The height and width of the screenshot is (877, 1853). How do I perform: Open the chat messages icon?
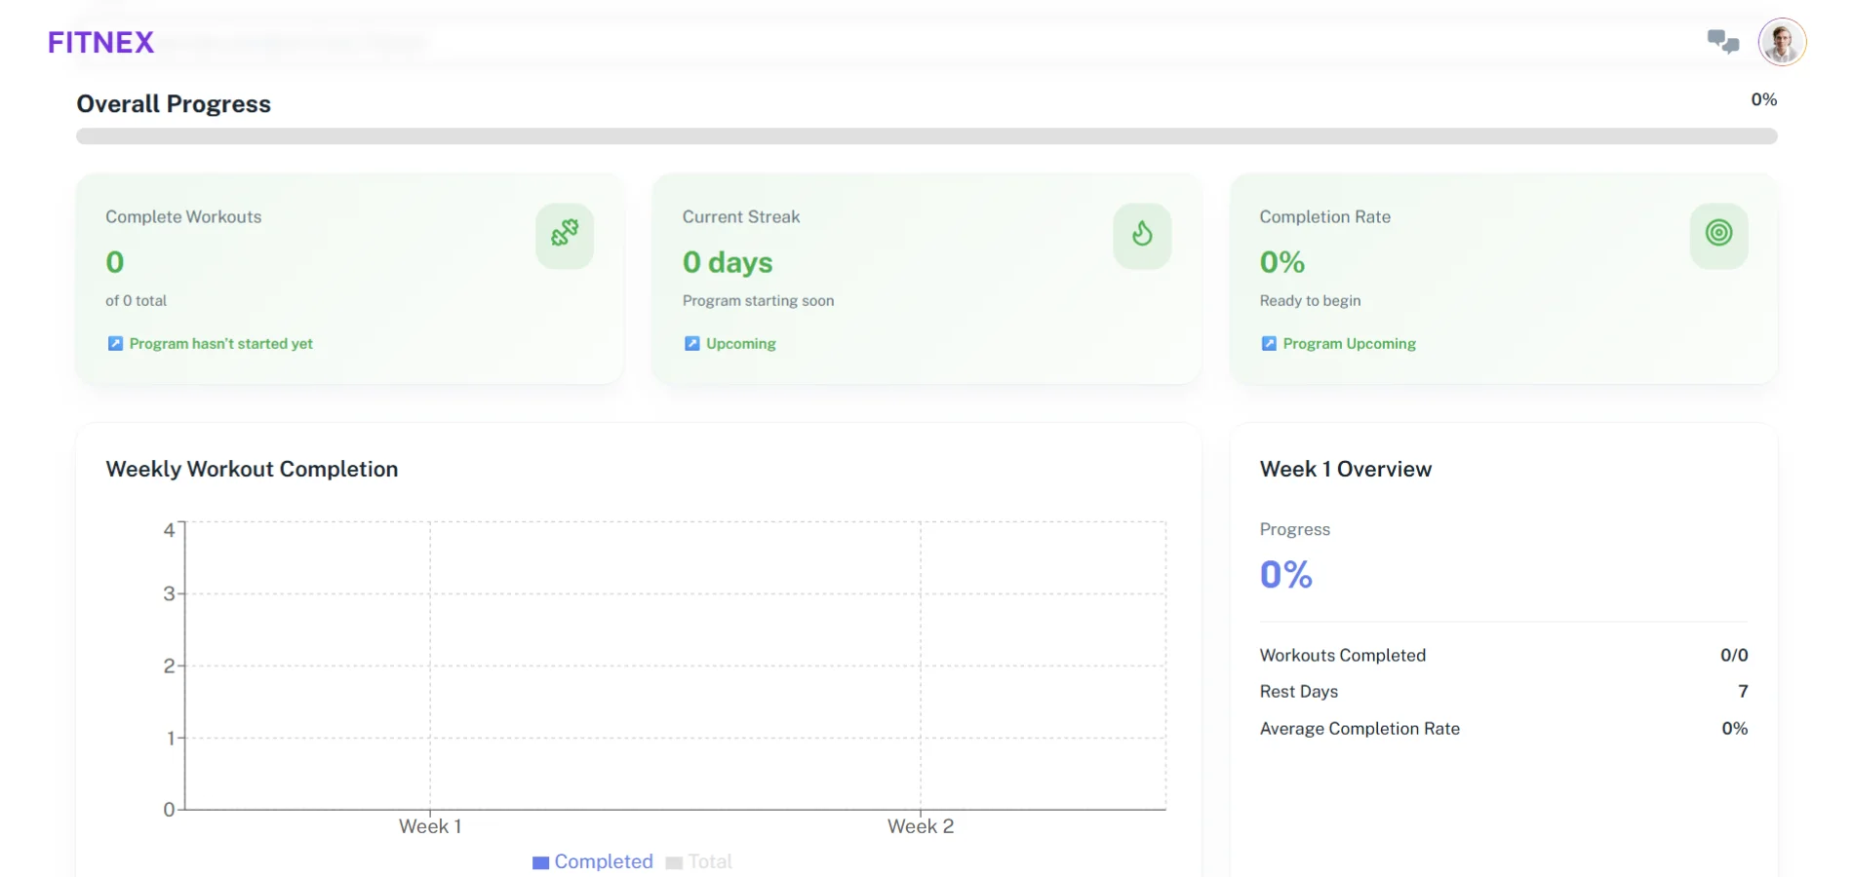point(1722,42)
